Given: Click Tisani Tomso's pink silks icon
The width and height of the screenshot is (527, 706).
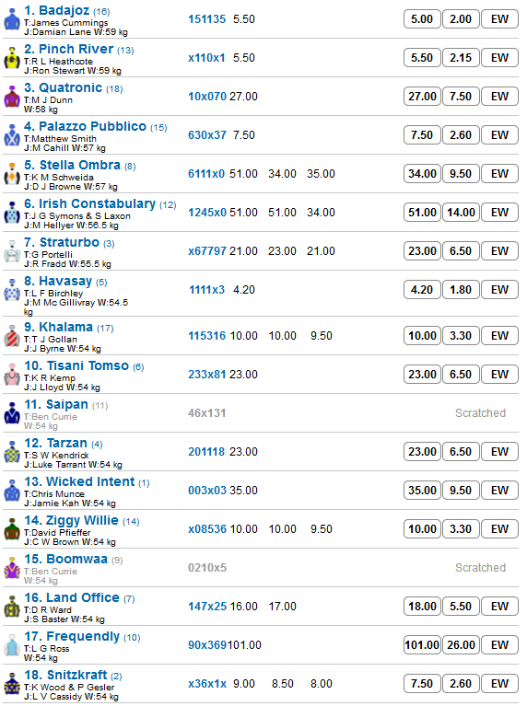Looking at the screenshot, I should coord(12,375).
